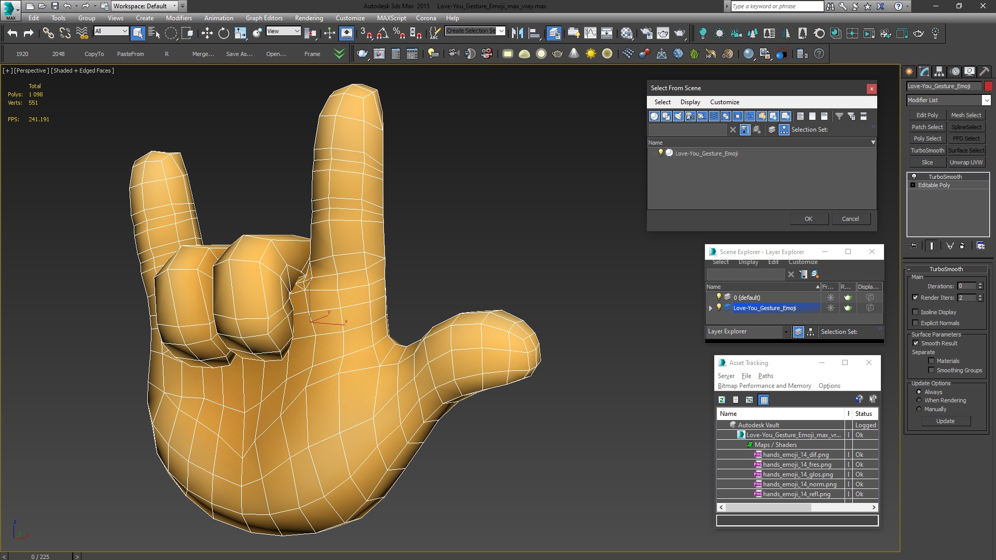Enable Explicit Normals checkbox
The height and width of the screenshot is (560, 996).
tap(915, 323)
